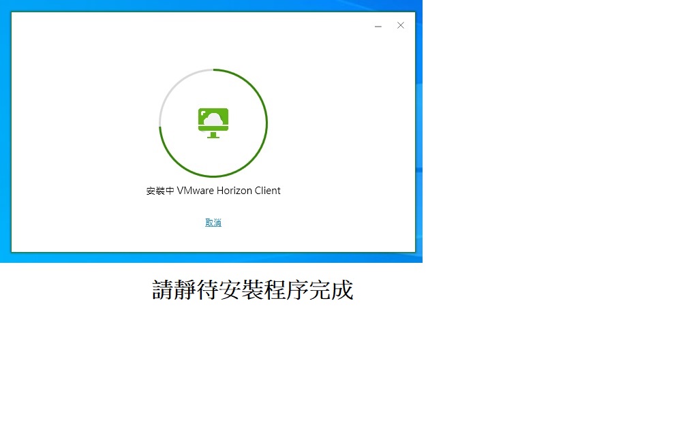This screenshot has height=429, width=687.
Task: Click the circular green installation progress ring
Action: [213, 123]
